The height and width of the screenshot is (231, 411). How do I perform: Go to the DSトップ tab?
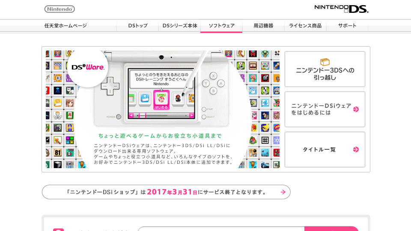tap(137, 26)
